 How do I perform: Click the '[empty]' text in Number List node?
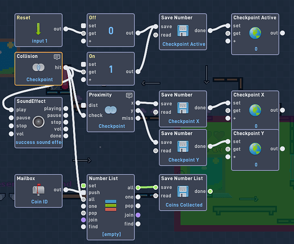tap(111, 234)
